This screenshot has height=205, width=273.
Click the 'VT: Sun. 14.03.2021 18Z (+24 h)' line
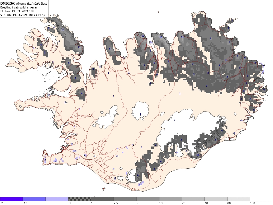(x=22, y=15)
